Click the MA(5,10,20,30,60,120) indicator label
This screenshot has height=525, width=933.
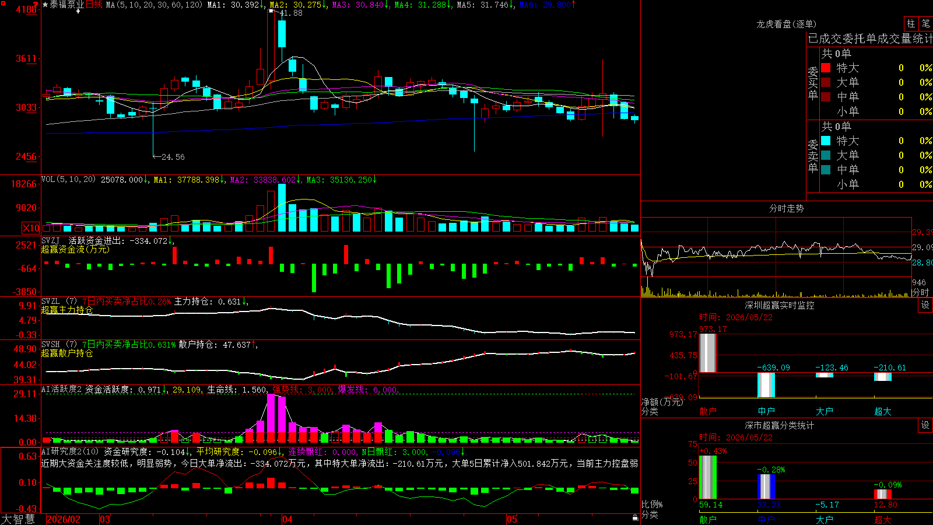click(x=155, y=5)
